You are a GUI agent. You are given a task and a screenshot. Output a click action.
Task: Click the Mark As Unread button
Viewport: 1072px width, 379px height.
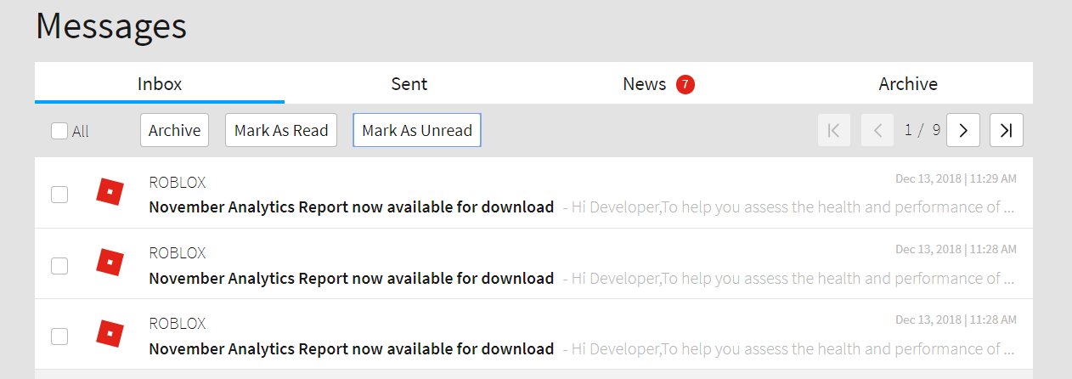pyautogui.click(x=417, y=130)
